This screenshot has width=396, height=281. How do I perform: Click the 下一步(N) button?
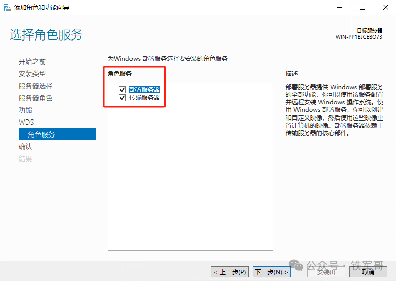click(272, 272)
